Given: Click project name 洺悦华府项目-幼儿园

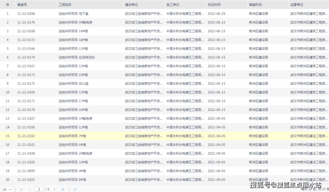Looking at the screenshot, I should [73, 83].
